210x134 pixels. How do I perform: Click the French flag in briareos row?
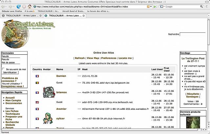tap(37, 92)
